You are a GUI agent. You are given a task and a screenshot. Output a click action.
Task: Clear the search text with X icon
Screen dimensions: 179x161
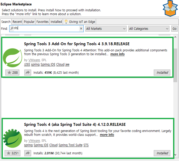(81, 29)
